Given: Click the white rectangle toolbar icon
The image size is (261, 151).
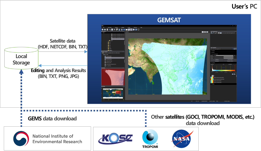Looking at the screenshot, I should 127,30.
